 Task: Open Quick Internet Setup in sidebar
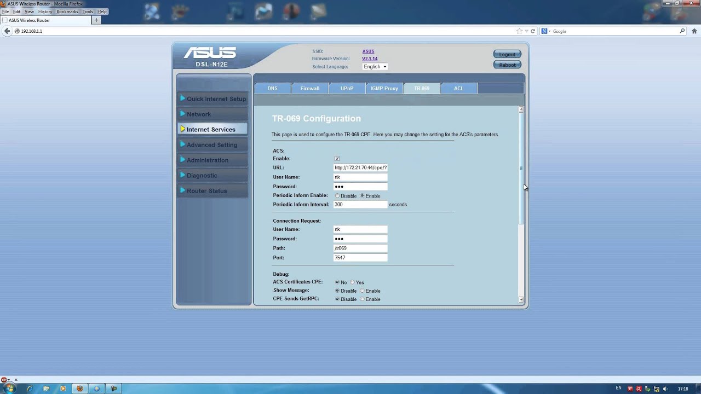[x=212, y=99]
